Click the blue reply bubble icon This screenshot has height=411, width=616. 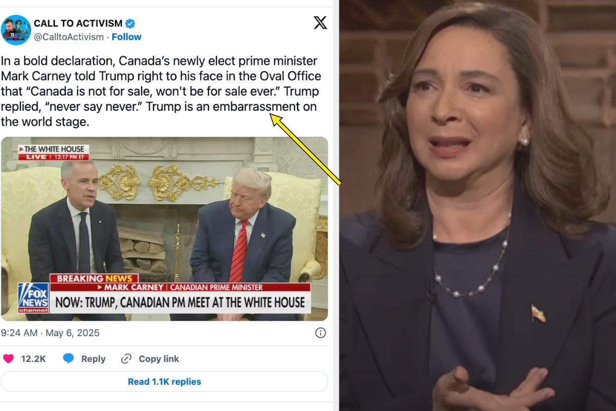click(68, 359)
